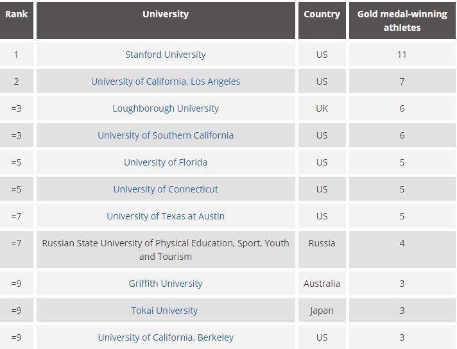457x349 pixels.
Task: Select the Japan country cell
Action: [322, 311]
